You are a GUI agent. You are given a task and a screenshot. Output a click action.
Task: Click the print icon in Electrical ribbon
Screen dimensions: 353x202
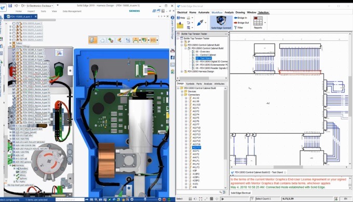coord(188,18)
